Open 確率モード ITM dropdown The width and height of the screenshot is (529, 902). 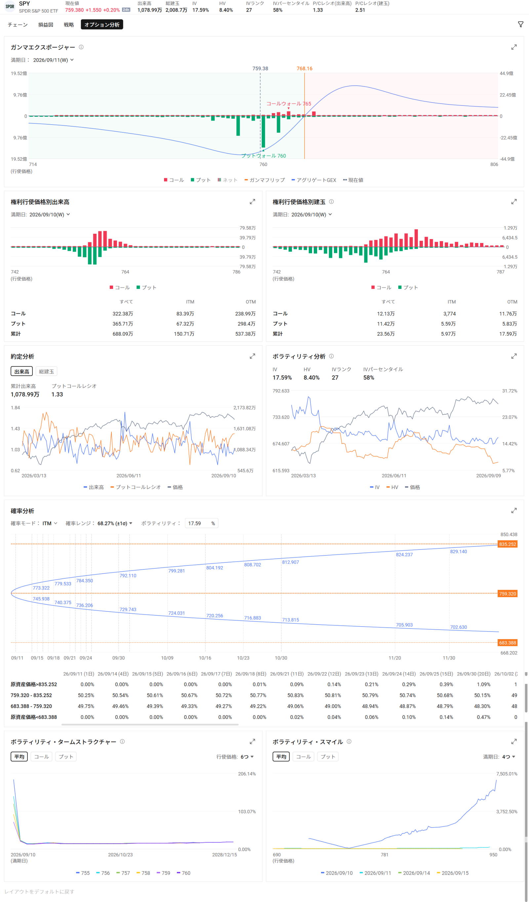pyautogui.click(x=50, y=524)
